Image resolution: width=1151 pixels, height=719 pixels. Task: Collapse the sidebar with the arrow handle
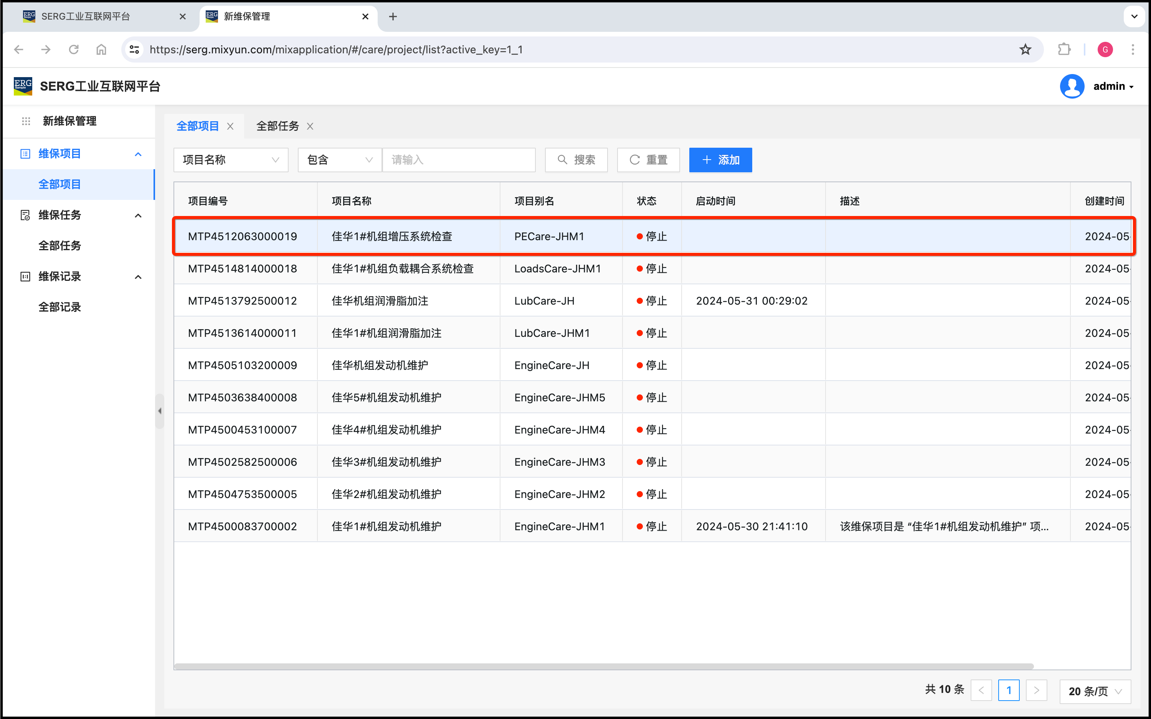pos(160,411)
